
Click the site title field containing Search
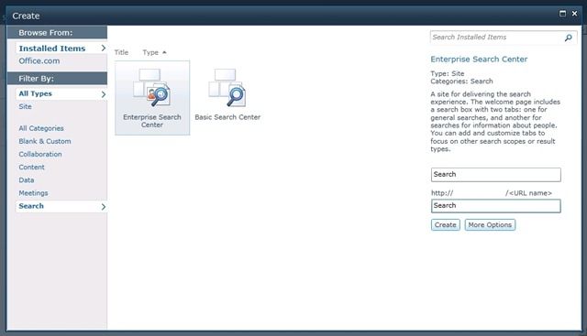click(x=496, y=175)
